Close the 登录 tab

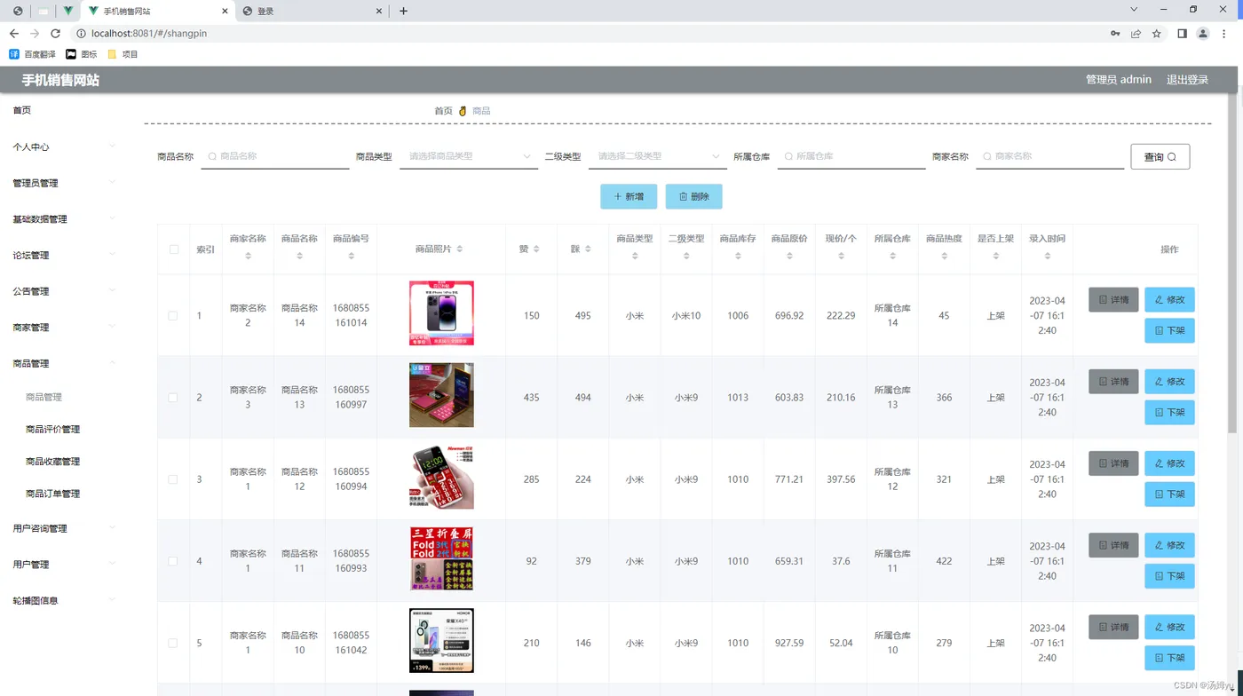pos(379,11)
